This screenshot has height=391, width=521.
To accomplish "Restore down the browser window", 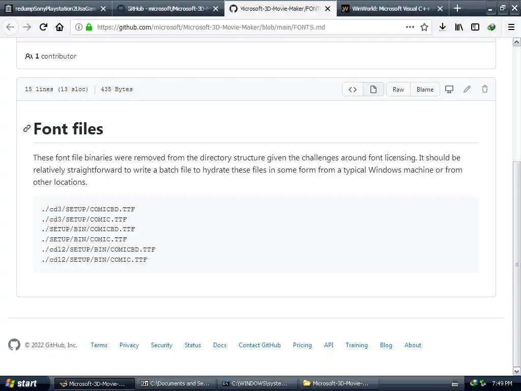I will (502, 8).
